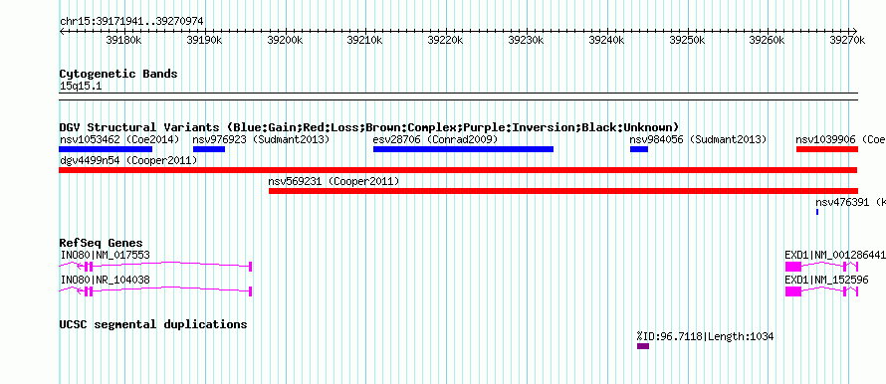
Task: Click the 39270k ruler position
Action: pos(847,40)
